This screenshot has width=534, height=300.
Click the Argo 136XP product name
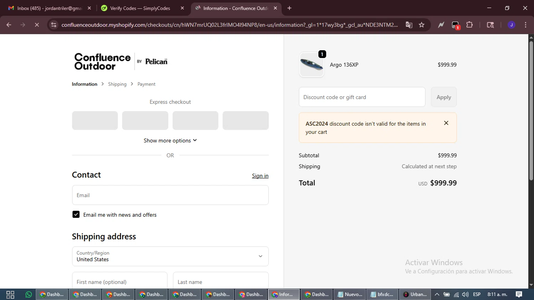[344, 65]
